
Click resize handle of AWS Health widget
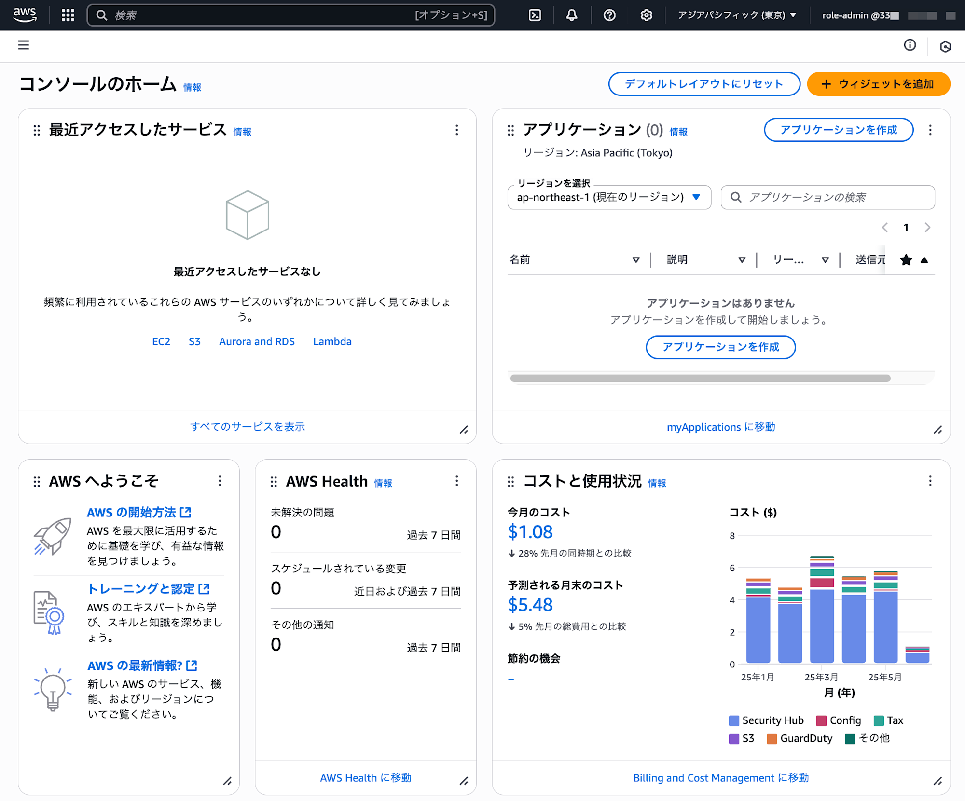pyautogui.click(x=464, y=781)
